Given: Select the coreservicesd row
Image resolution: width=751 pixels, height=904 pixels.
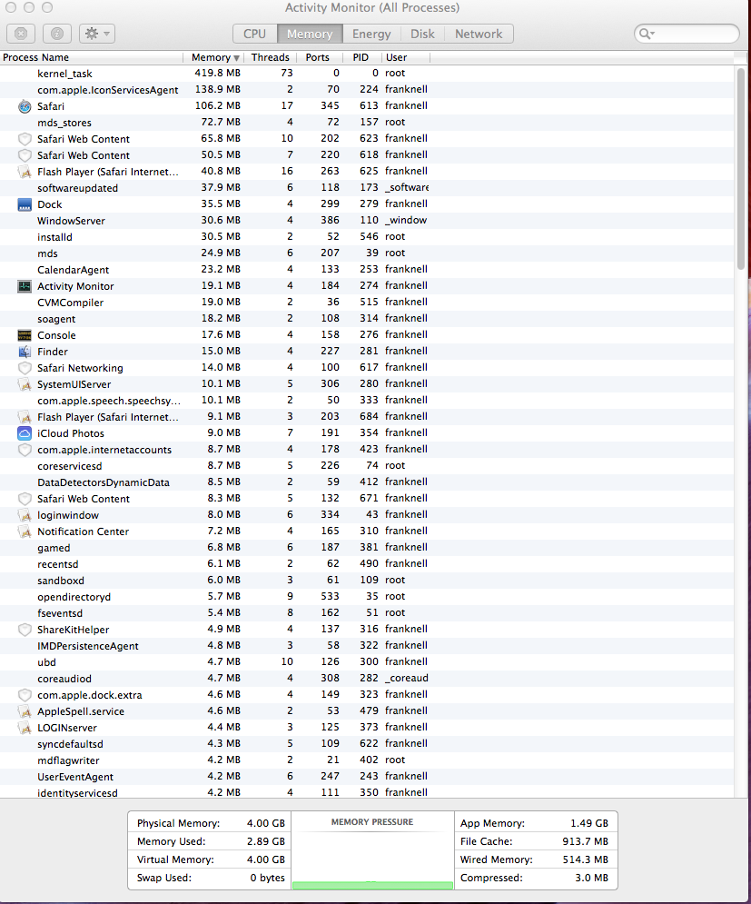Looking at the screenshot, I should pos(367,466).
